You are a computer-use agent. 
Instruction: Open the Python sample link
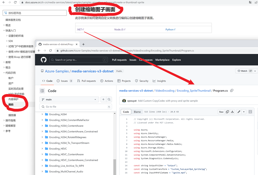pos(170,30)
